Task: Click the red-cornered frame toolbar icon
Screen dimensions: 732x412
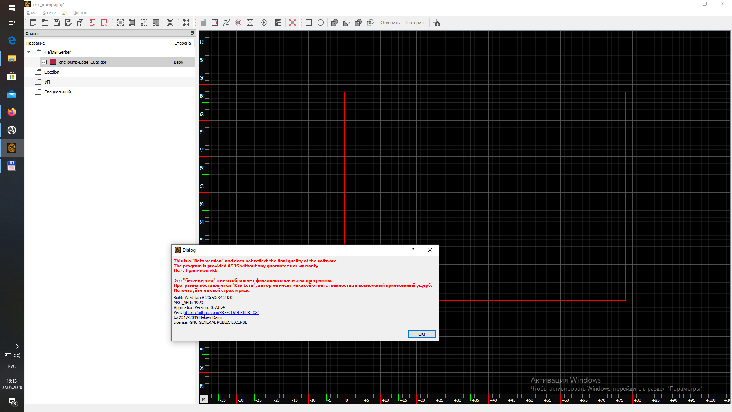Action: 292,23
